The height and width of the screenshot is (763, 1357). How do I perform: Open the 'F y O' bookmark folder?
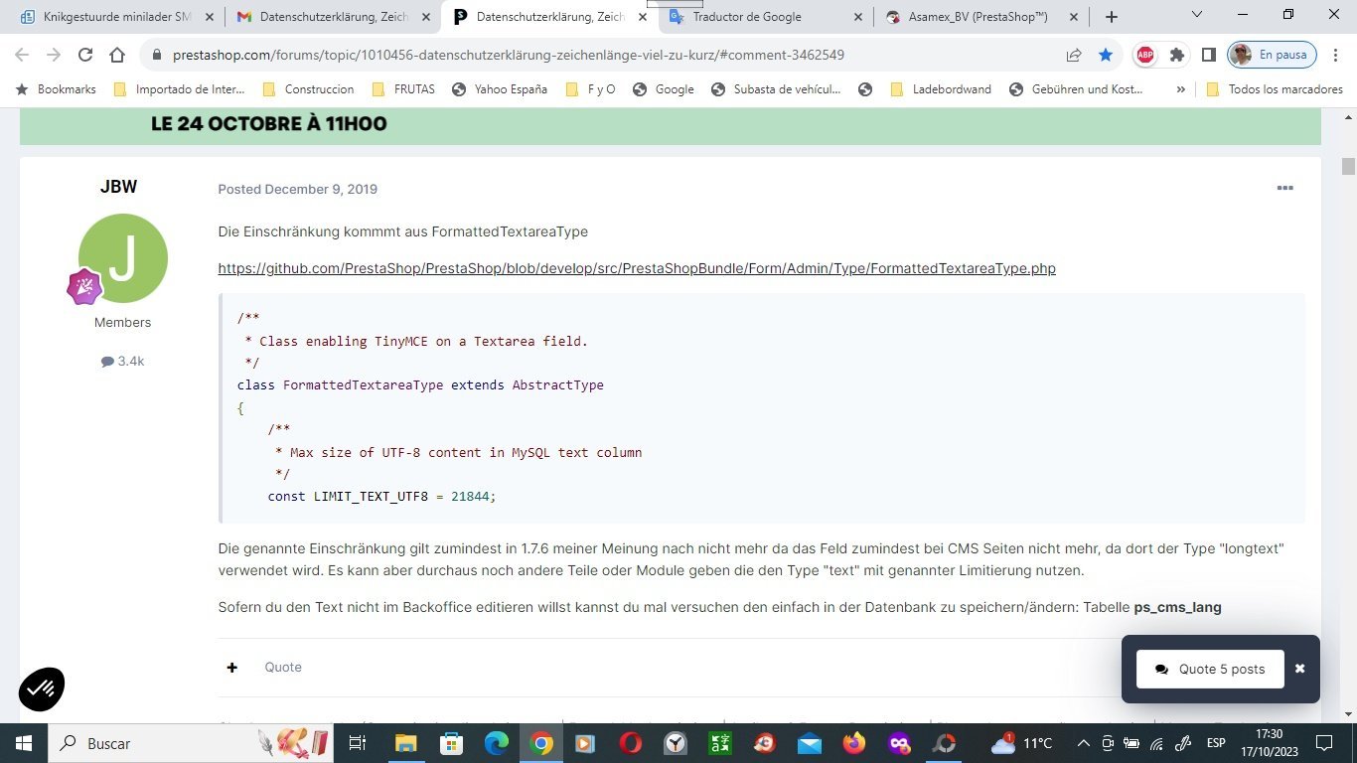pos(591,89)
